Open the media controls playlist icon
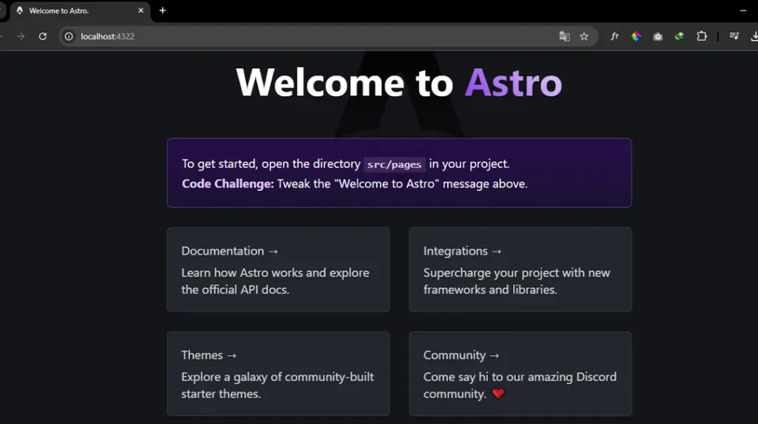The width and height of the screenshot is (758, 424). click(x=734, y=36)
